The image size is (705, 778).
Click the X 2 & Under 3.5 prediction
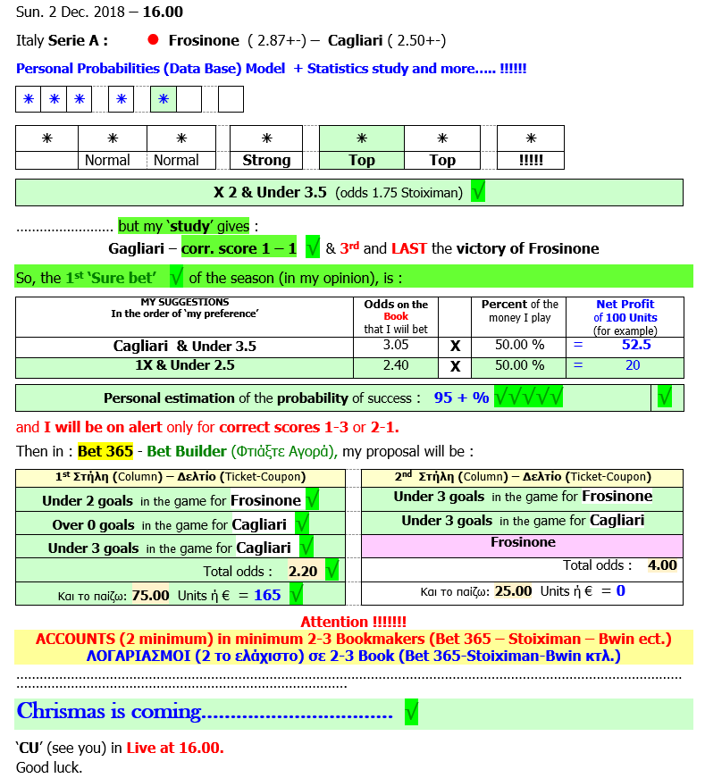tap(270, 192)
